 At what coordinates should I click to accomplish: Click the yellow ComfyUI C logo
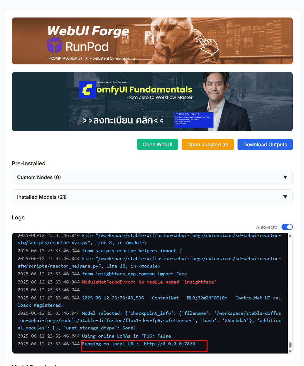(87, 90)
